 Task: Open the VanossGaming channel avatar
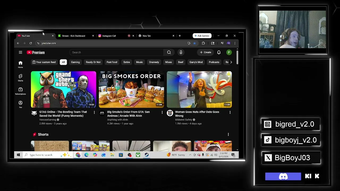pyautogui.click(x=34, y=113)
